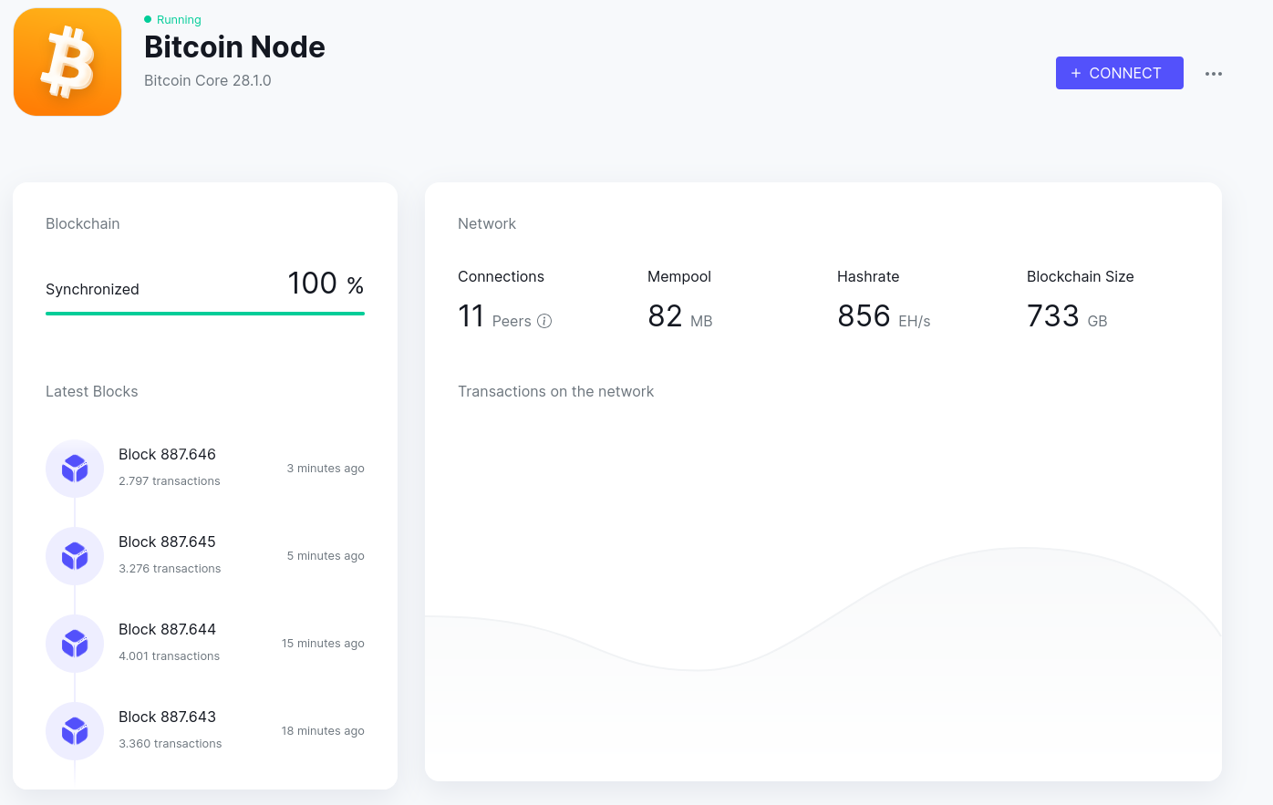Select the Block 887.643 title
The image size is (1273, 805).
pyautogui.click(x=167, y=717)
